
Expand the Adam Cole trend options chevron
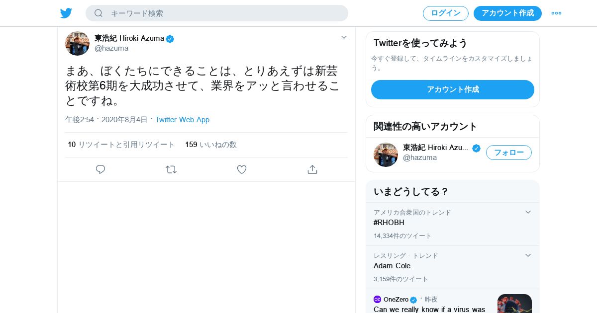coord(528,255)
